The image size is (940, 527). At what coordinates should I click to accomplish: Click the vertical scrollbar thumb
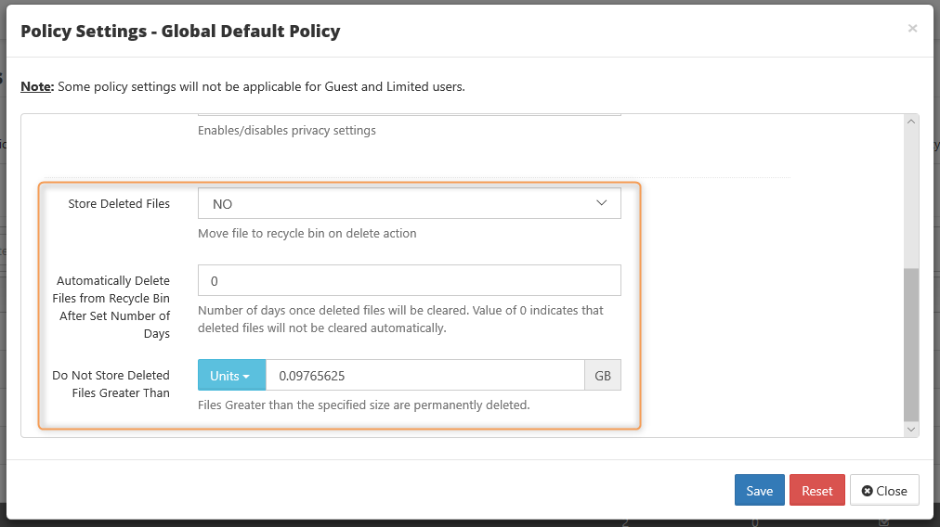point(911,345)
